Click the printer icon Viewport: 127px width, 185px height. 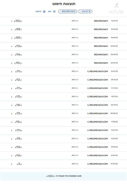click(44, 12)
